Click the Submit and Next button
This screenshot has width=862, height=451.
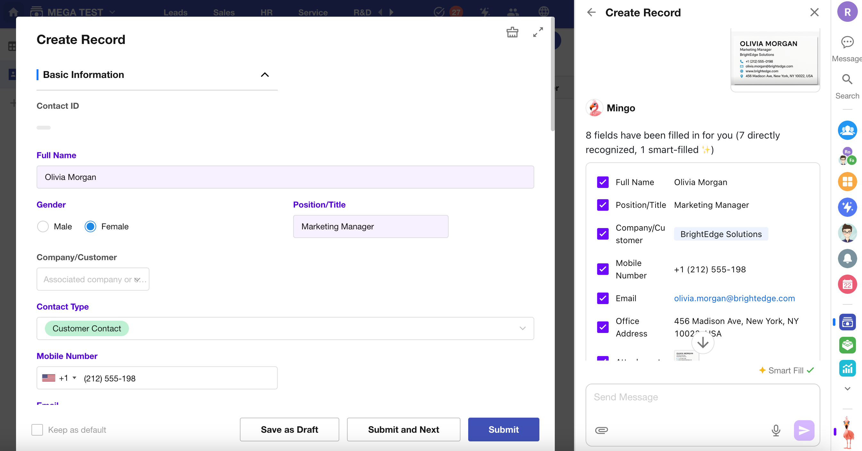[x=403, y=429]
